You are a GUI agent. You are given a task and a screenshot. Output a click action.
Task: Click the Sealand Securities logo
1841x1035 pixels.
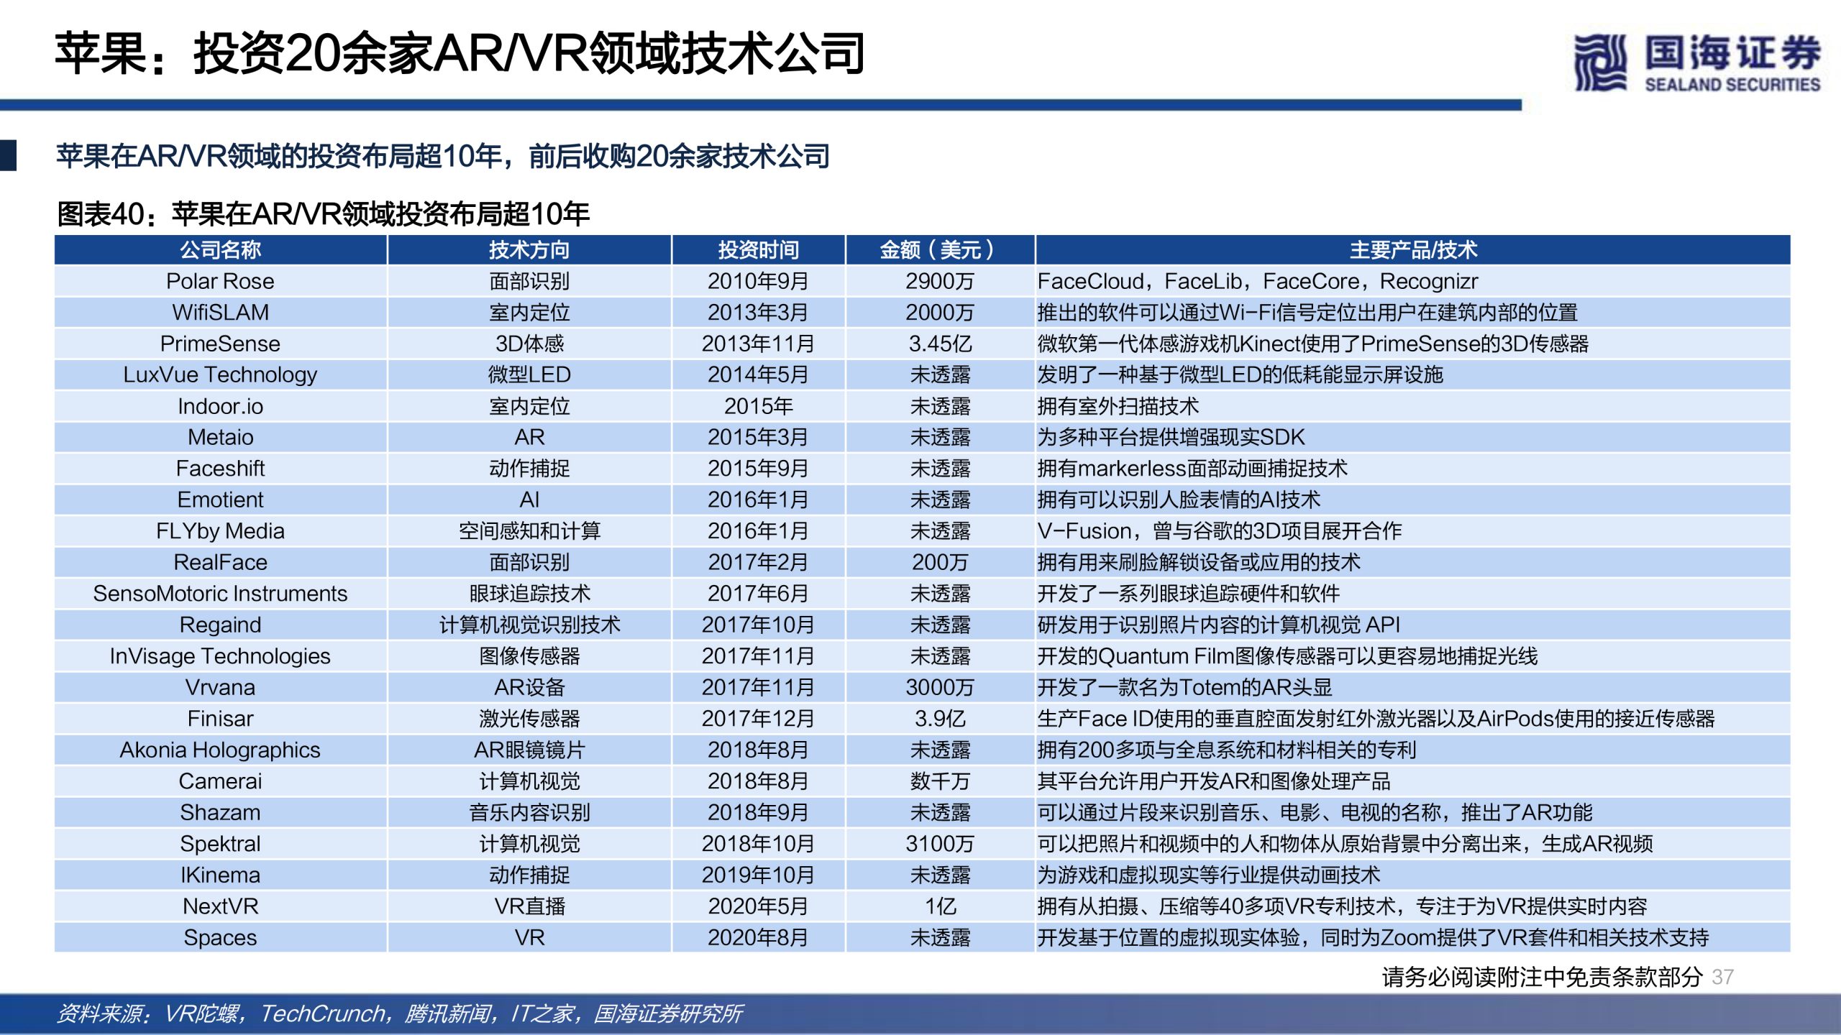(1696, 63)
